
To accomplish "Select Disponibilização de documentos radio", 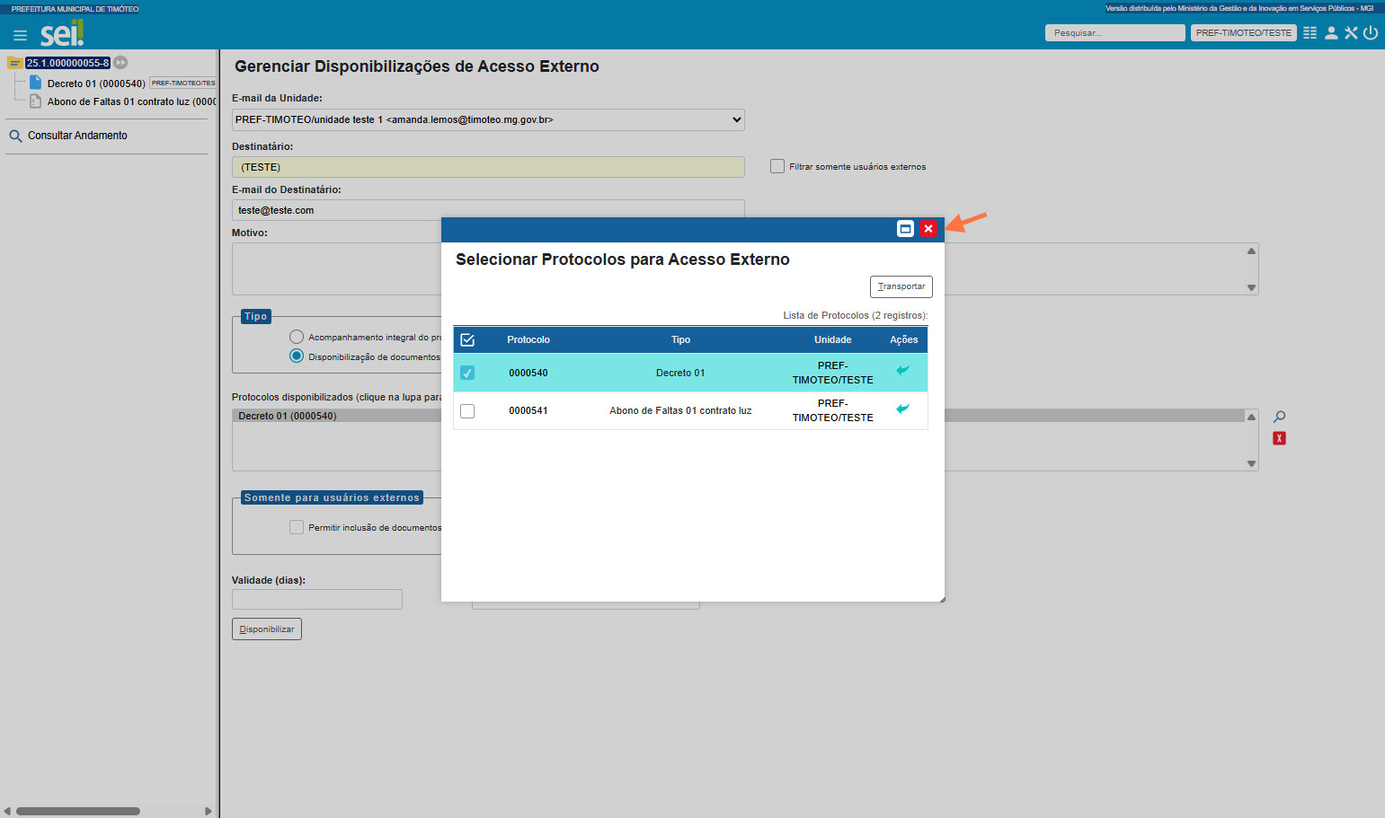I will pos(297,356).
